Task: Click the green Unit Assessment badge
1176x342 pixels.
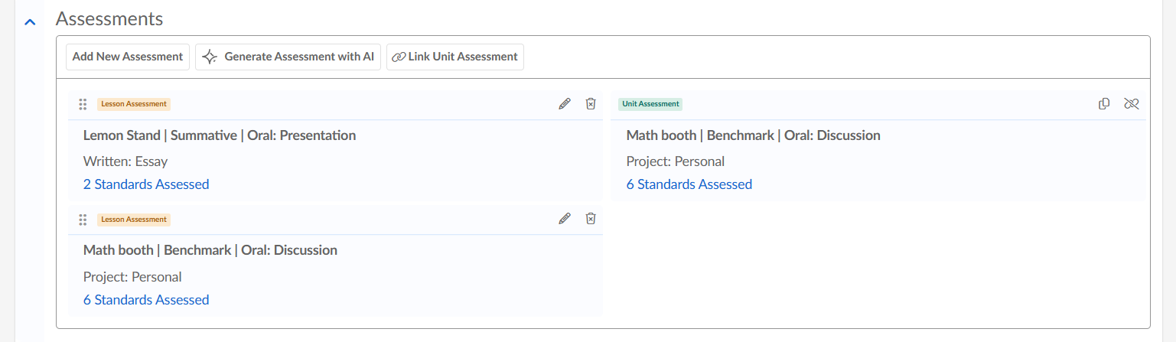Action: [x=650, y=104]
